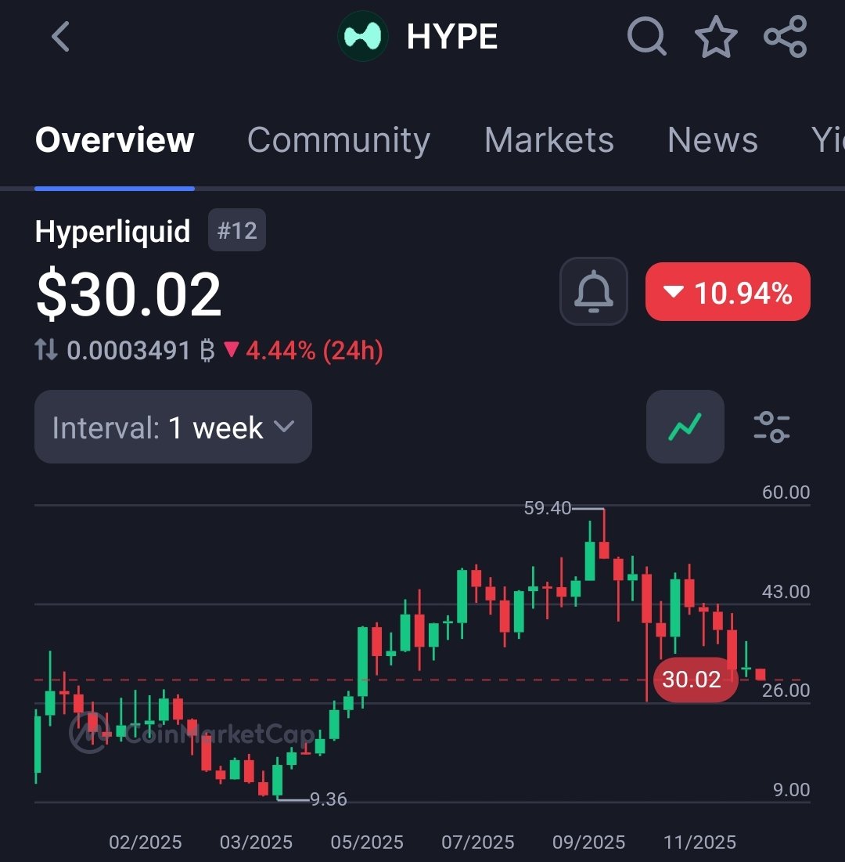Add HYPE to watchlist with star icon

point(716,37)
